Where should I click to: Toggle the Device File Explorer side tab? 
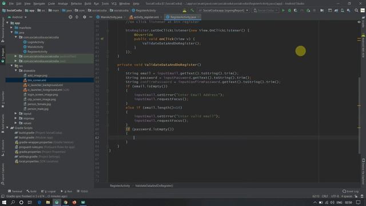click(x=363, y=171)
